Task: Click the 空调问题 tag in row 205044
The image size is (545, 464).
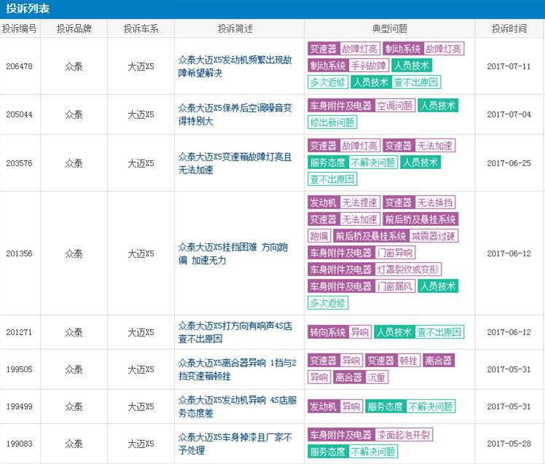Action: [x=395, y=106]
